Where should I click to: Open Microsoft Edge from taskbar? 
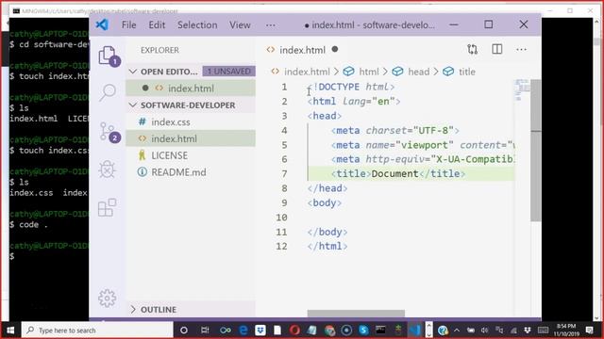click(x=243, y=331)
